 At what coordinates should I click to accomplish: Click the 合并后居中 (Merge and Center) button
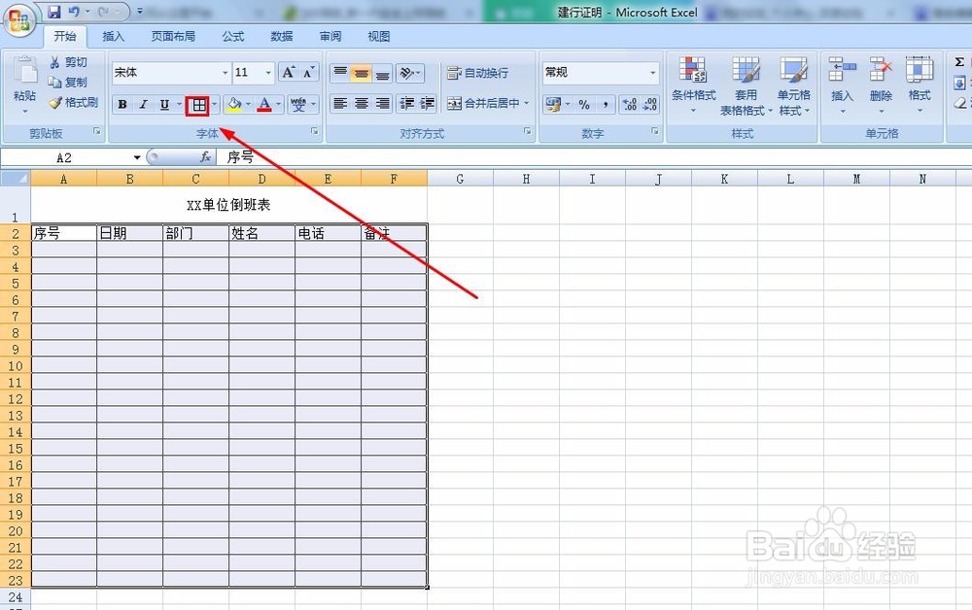coord(488,104)
